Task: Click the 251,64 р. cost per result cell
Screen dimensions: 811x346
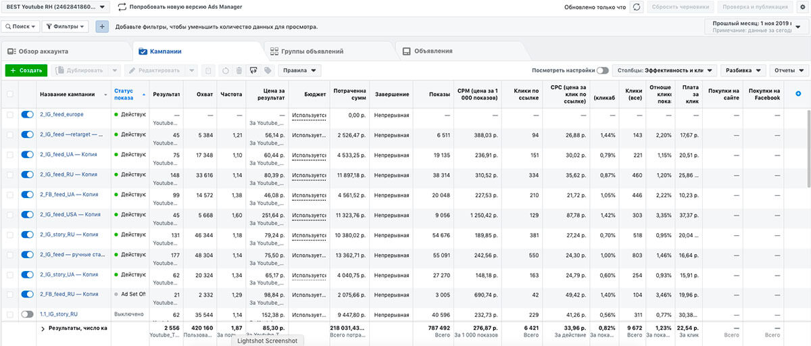Action: 272,215
